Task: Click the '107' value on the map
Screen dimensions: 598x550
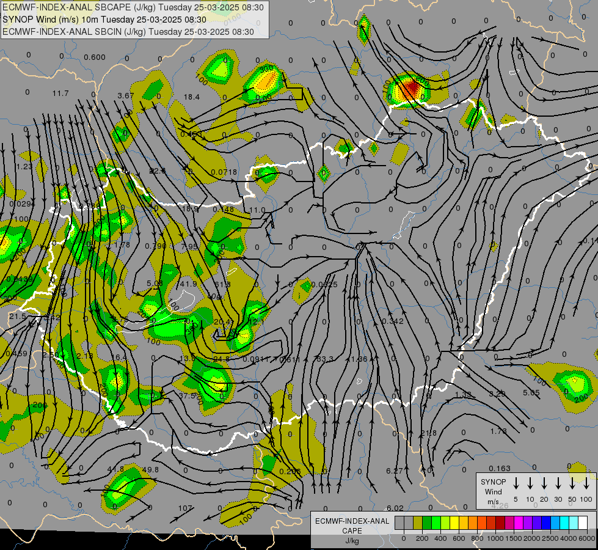Action: pyautogui.click(x=185, y=508)
